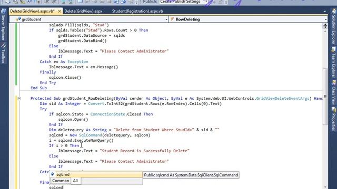Click the vertical scrollbar thumb of editor
337x189 pixels.
pyautogui.click(x=325, y=97)
